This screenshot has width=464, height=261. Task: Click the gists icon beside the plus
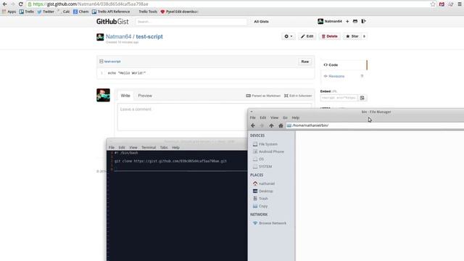point(355,21)
